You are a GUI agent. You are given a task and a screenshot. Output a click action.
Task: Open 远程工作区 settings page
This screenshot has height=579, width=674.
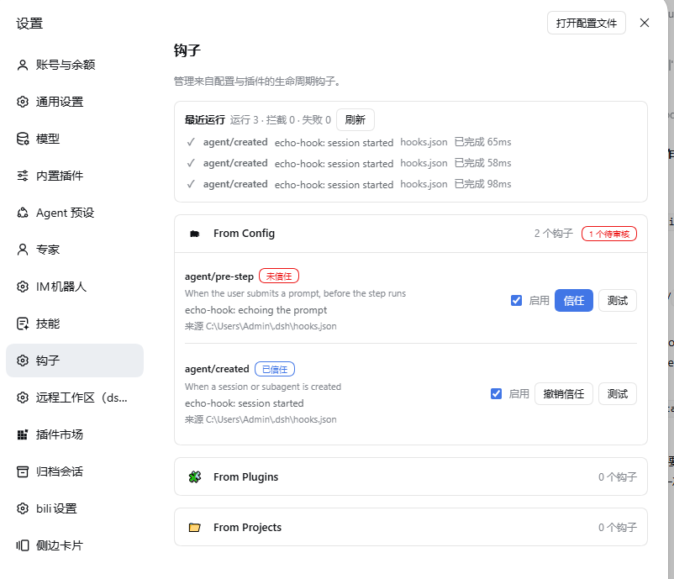coord(75,397)
